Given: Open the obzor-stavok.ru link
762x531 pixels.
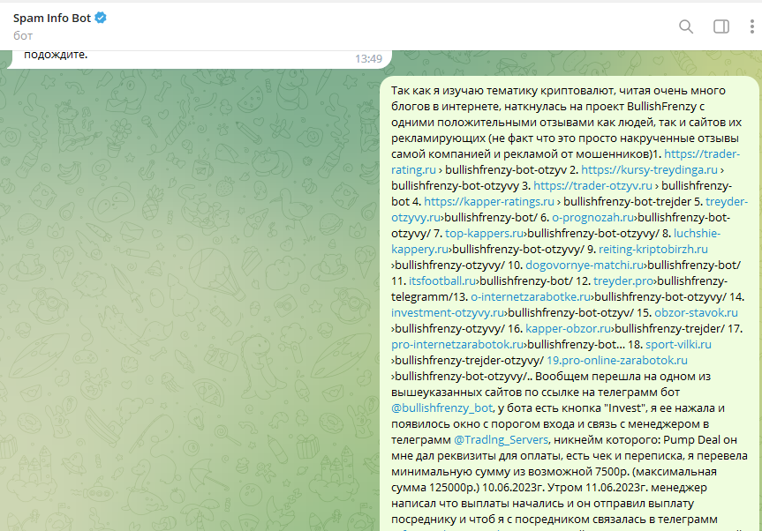Looking at the screenshot, I should [x=696, y=313].
